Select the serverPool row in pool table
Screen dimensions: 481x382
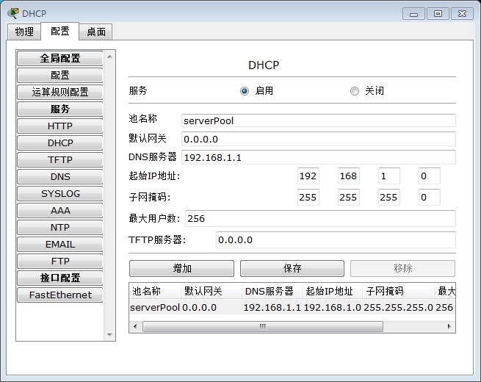pos(292,307)
